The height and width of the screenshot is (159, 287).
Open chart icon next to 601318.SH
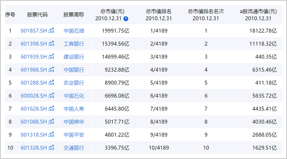(x=51, y=134)
